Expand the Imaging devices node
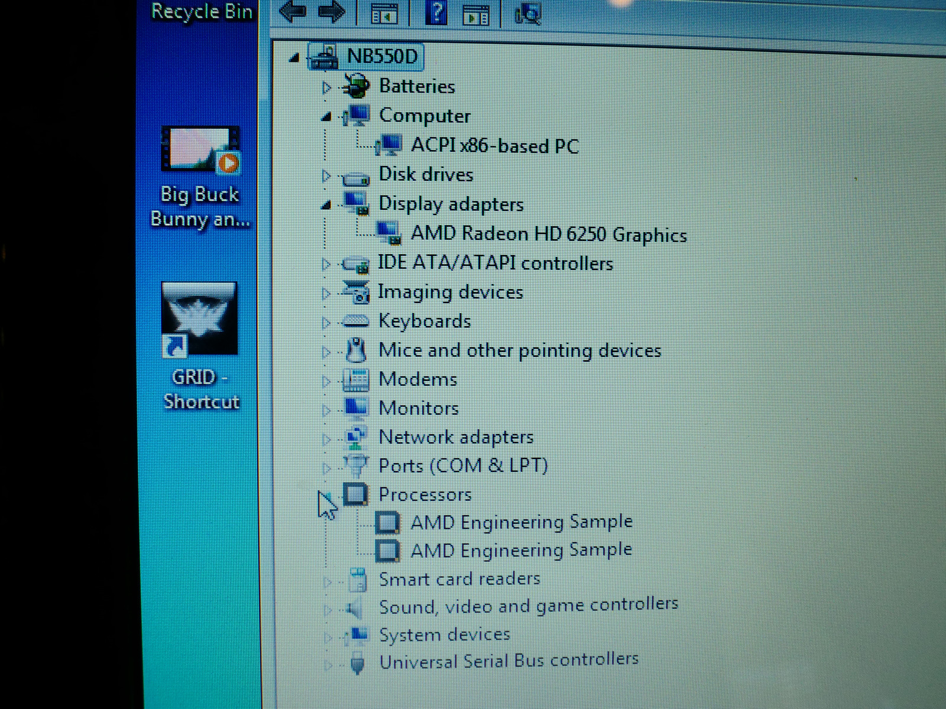 (326, 293)
